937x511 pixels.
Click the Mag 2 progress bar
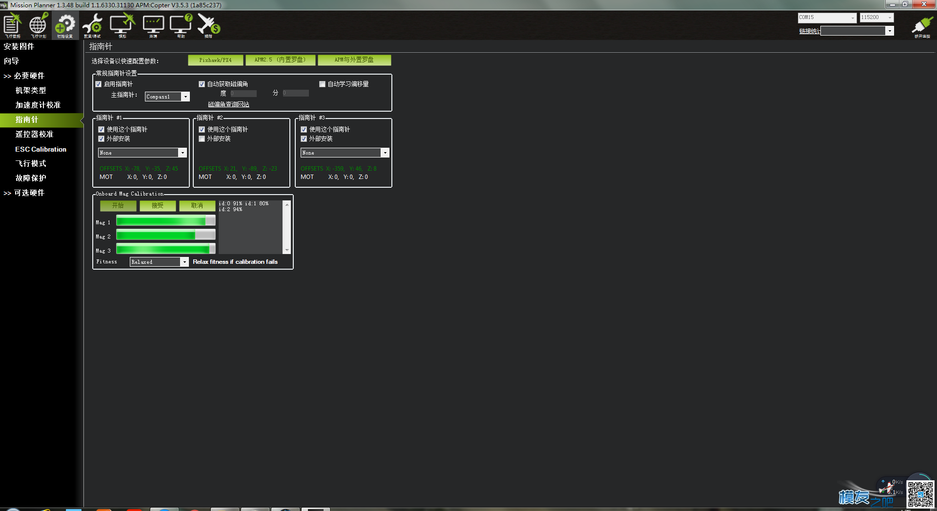click(x=166, y=235)
